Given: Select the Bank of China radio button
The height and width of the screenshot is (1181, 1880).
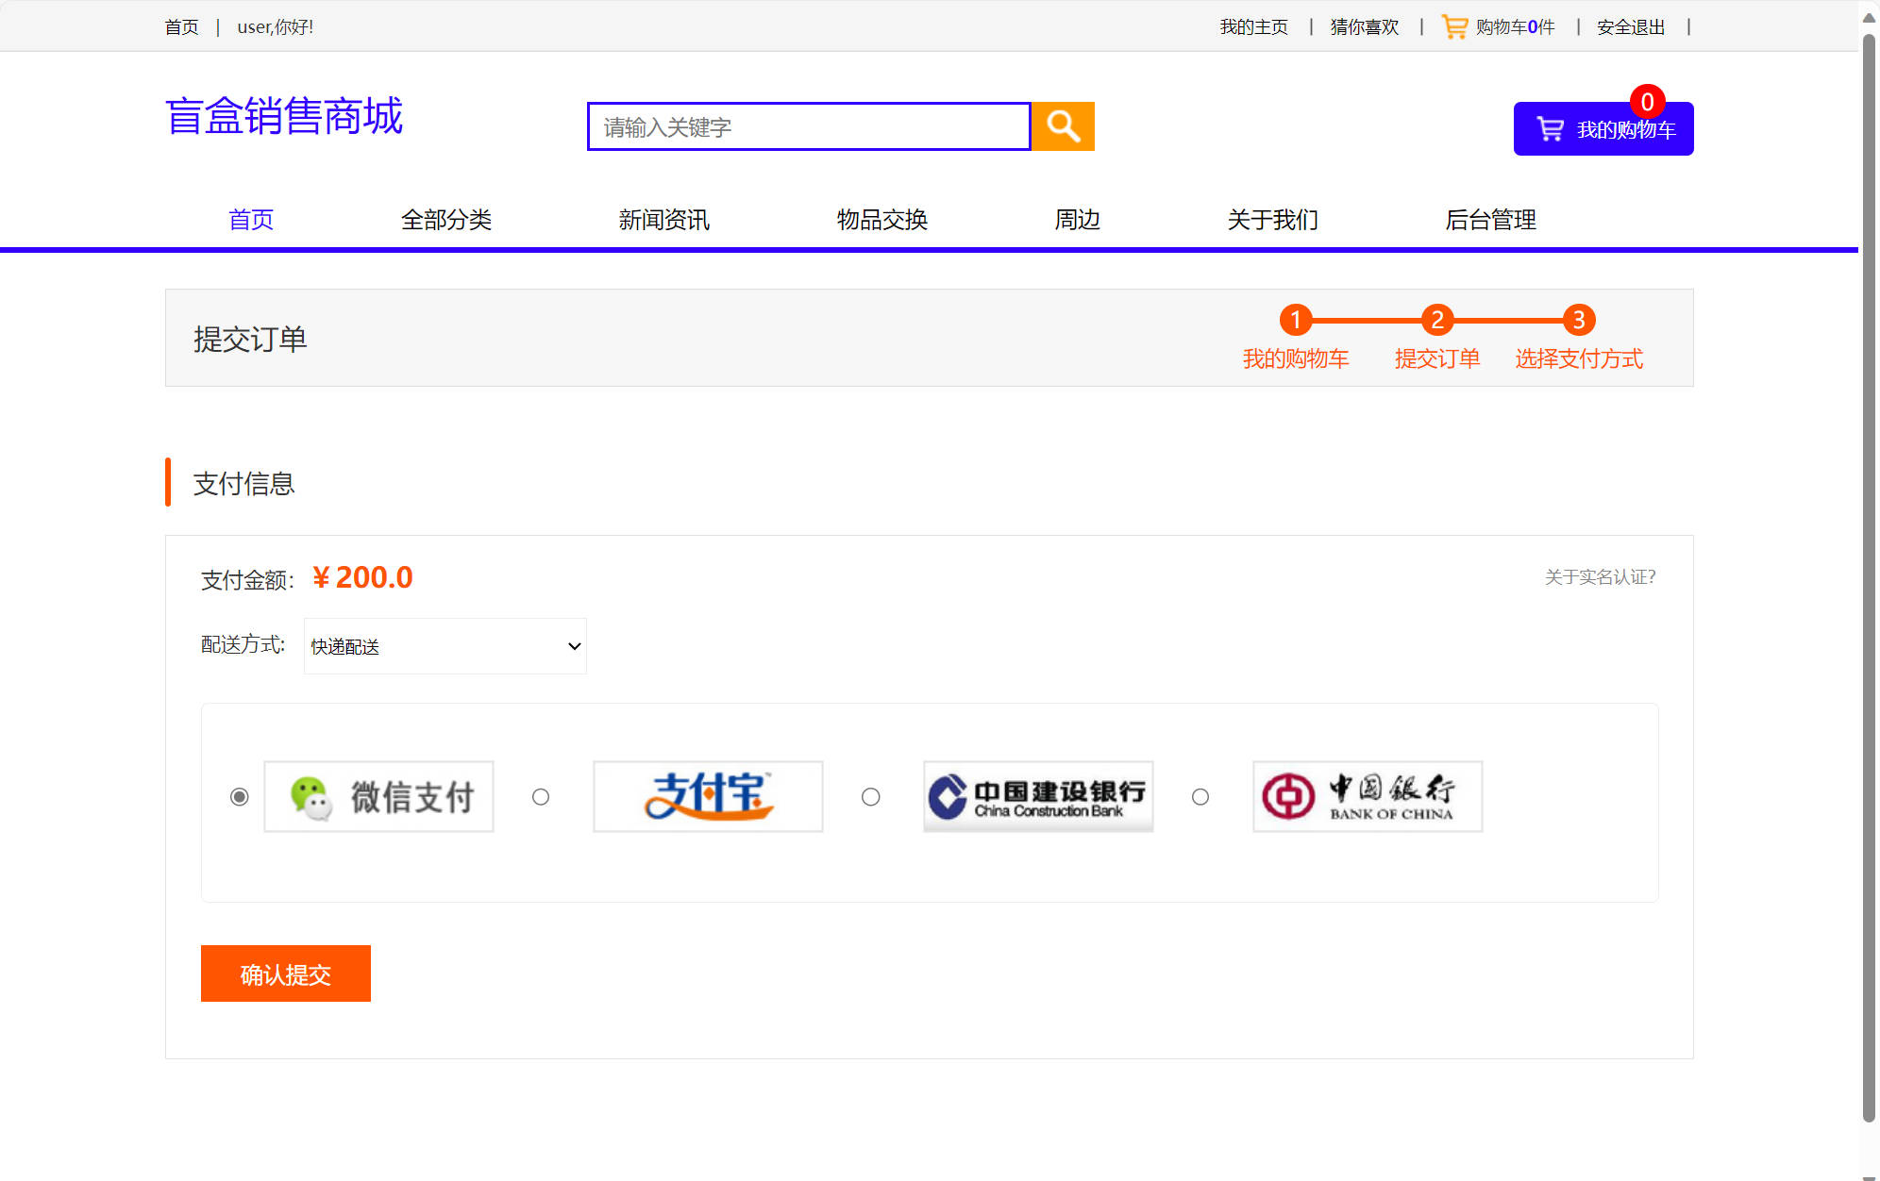Looking at the screenshot, I should coord(1200,797).
